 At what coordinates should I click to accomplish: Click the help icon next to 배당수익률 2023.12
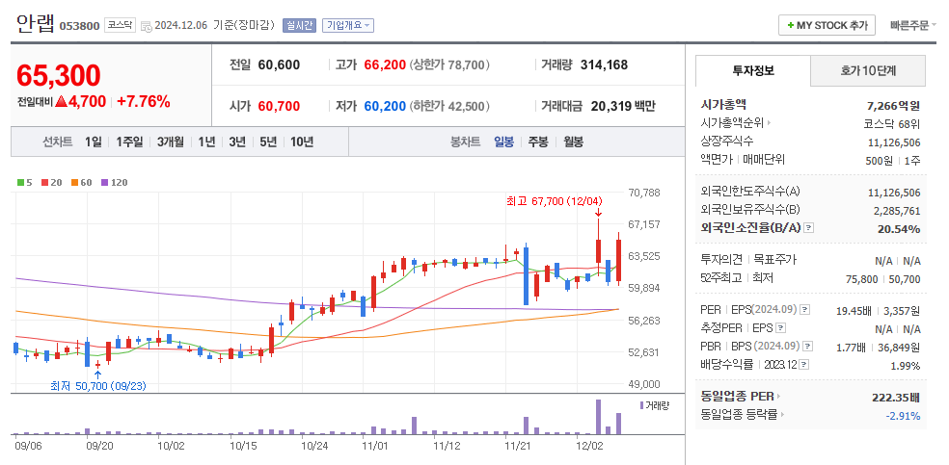click(804, 365)
